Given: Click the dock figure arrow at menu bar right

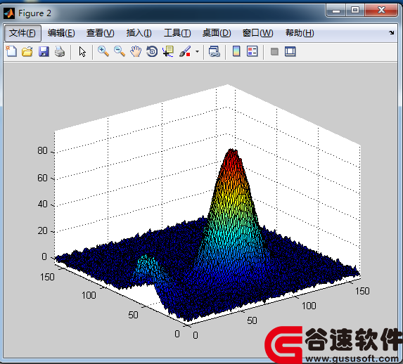Looking at the screenshot, I should coord(392,32).
